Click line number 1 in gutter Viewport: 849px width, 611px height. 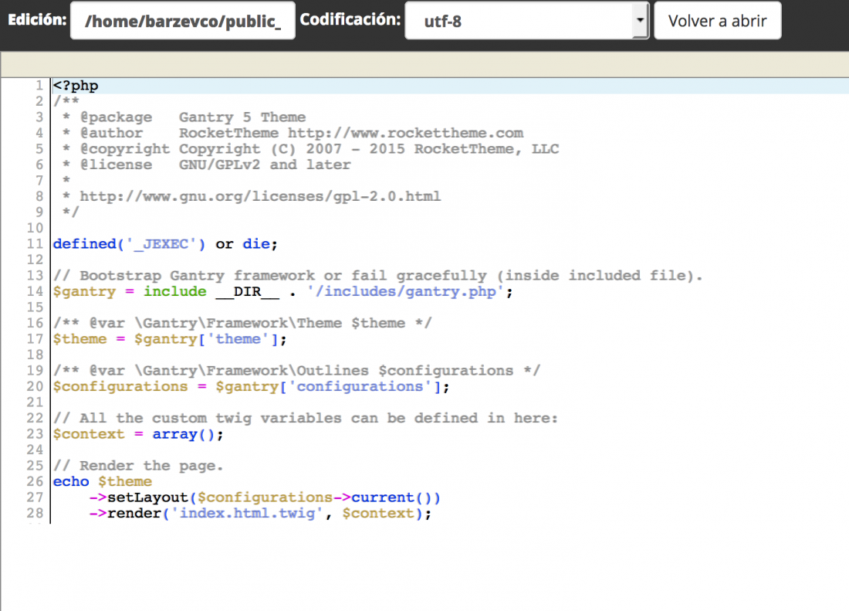tap(39, 86)
